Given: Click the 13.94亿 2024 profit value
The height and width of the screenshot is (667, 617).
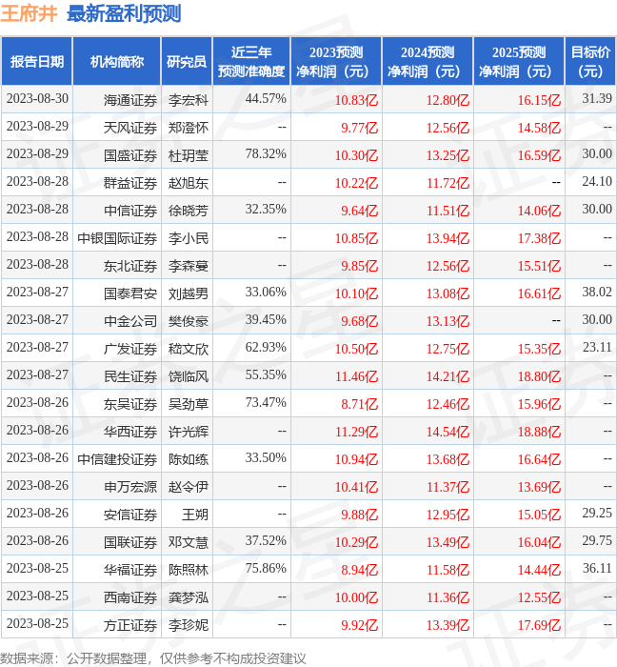Looking at the screenshot, I should click(448, 238).
